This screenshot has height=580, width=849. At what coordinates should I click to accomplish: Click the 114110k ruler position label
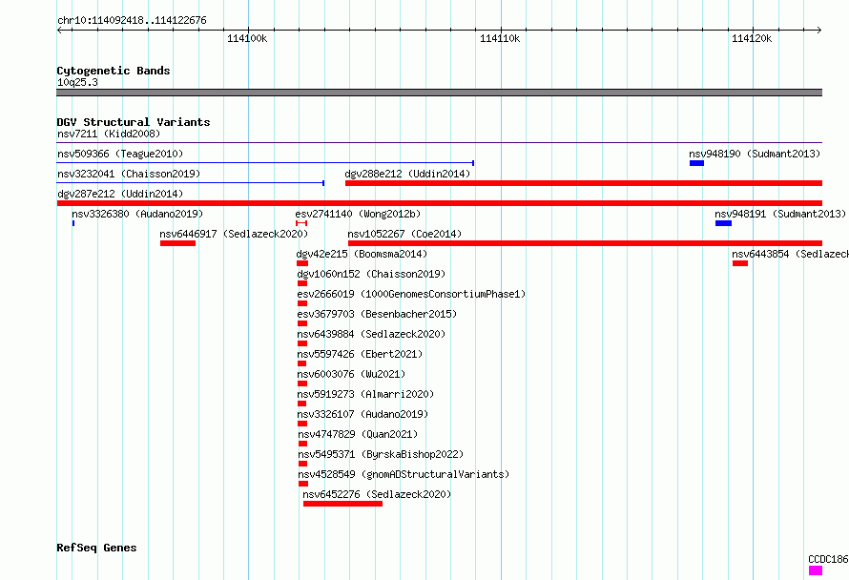500,38
